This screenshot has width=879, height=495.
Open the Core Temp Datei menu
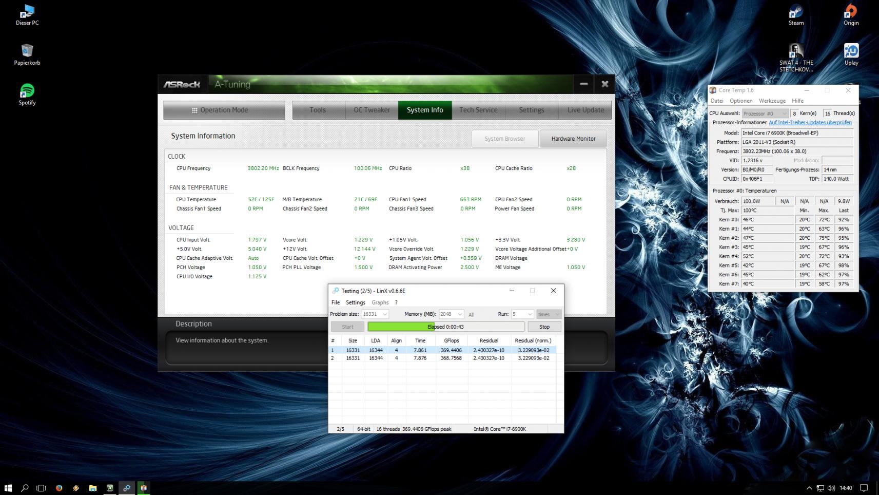(x=717, y=101)
